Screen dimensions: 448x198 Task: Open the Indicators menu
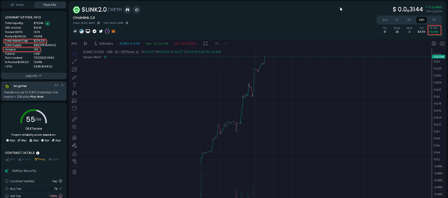coord(103,44)
